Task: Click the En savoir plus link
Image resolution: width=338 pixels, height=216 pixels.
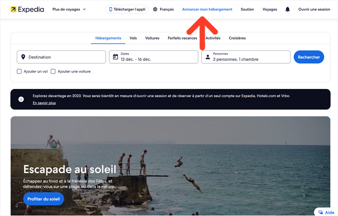Action: pos(44,103)
